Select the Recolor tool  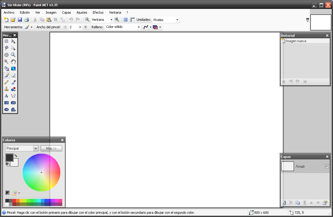13,89
